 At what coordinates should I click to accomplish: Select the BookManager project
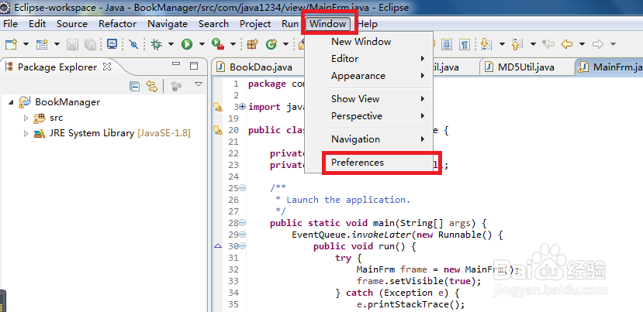click(x=67, y=102)
